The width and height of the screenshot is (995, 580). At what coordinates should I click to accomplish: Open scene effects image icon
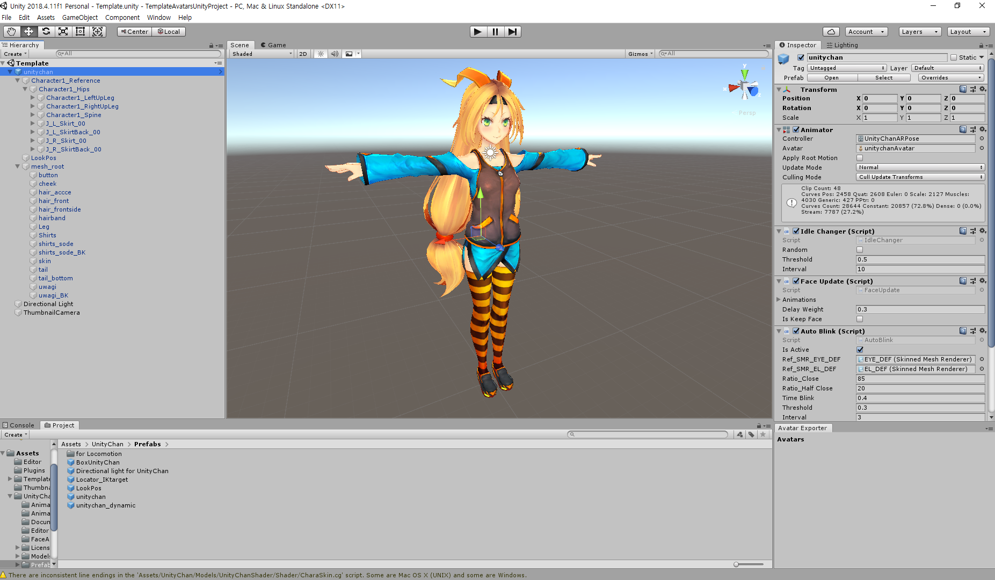click(x=349, y=54)
